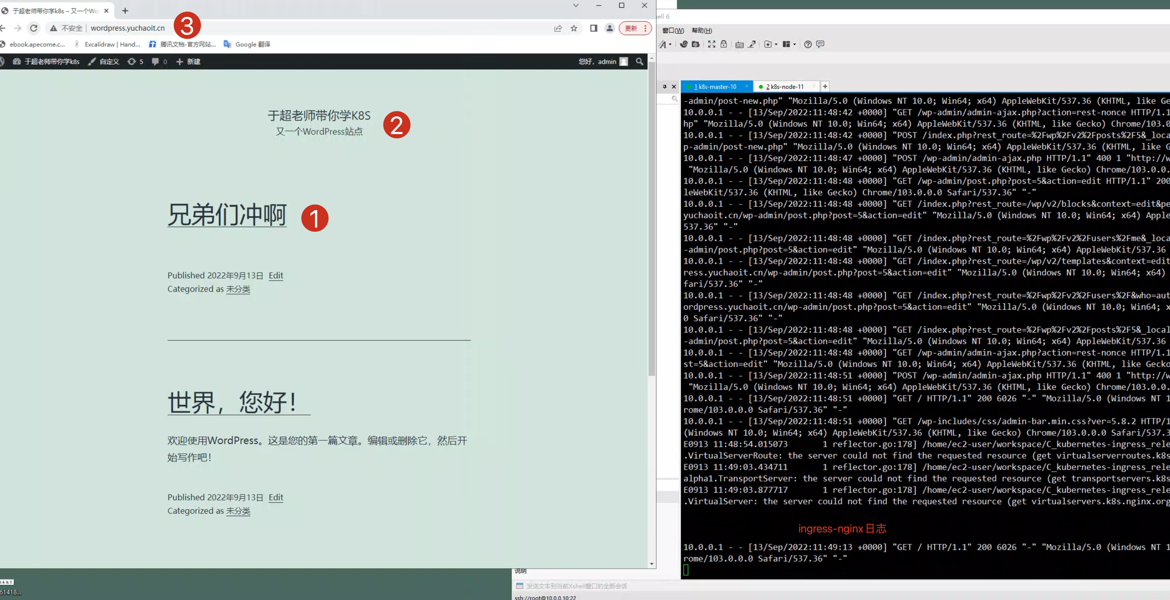The width and height of the screenshot is (1170, 600).
Task: Click the red 更新 Chrome update button
Action: [631, 28]
